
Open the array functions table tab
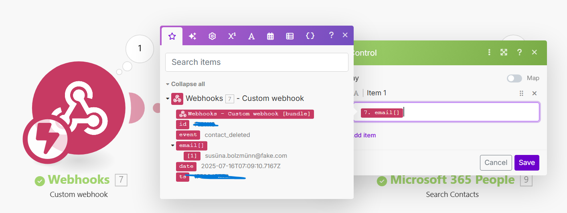(290, 36)
